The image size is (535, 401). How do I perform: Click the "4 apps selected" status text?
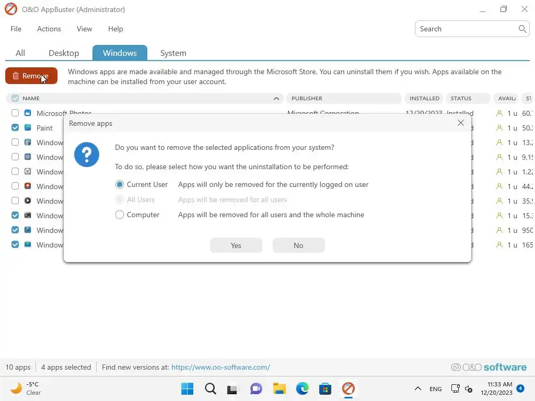pos(66,367)
